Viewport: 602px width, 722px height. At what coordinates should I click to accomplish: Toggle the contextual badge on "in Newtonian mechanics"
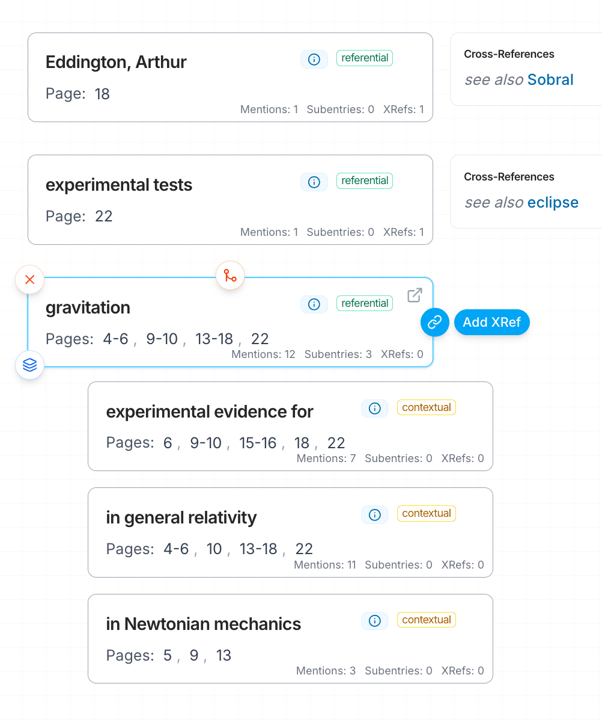[x=427, y=620]
